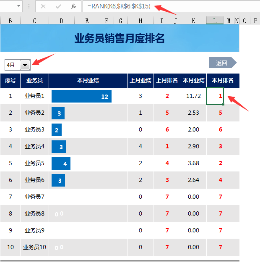Click the 返回 return button
This screenshot has width=260, height=266.
(x=223, y=63)
